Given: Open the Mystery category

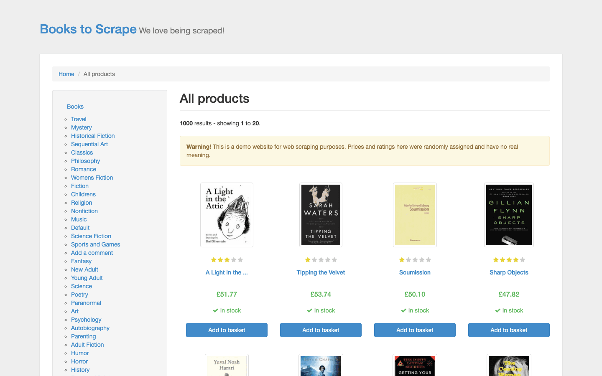Looking at the screenshot, I should [81, 127].
